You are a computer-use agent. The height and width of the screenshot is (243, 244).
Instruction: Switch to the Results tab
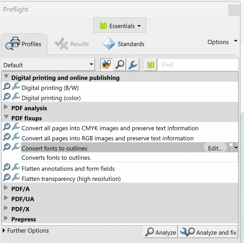coord(72,44)
